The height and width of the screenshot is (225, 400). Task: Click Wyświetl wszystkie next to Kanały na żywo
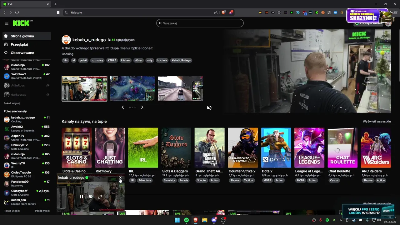coord(377,122)
